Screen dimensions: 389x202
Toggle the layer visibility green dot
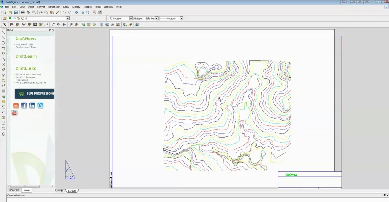click(10, 18)
